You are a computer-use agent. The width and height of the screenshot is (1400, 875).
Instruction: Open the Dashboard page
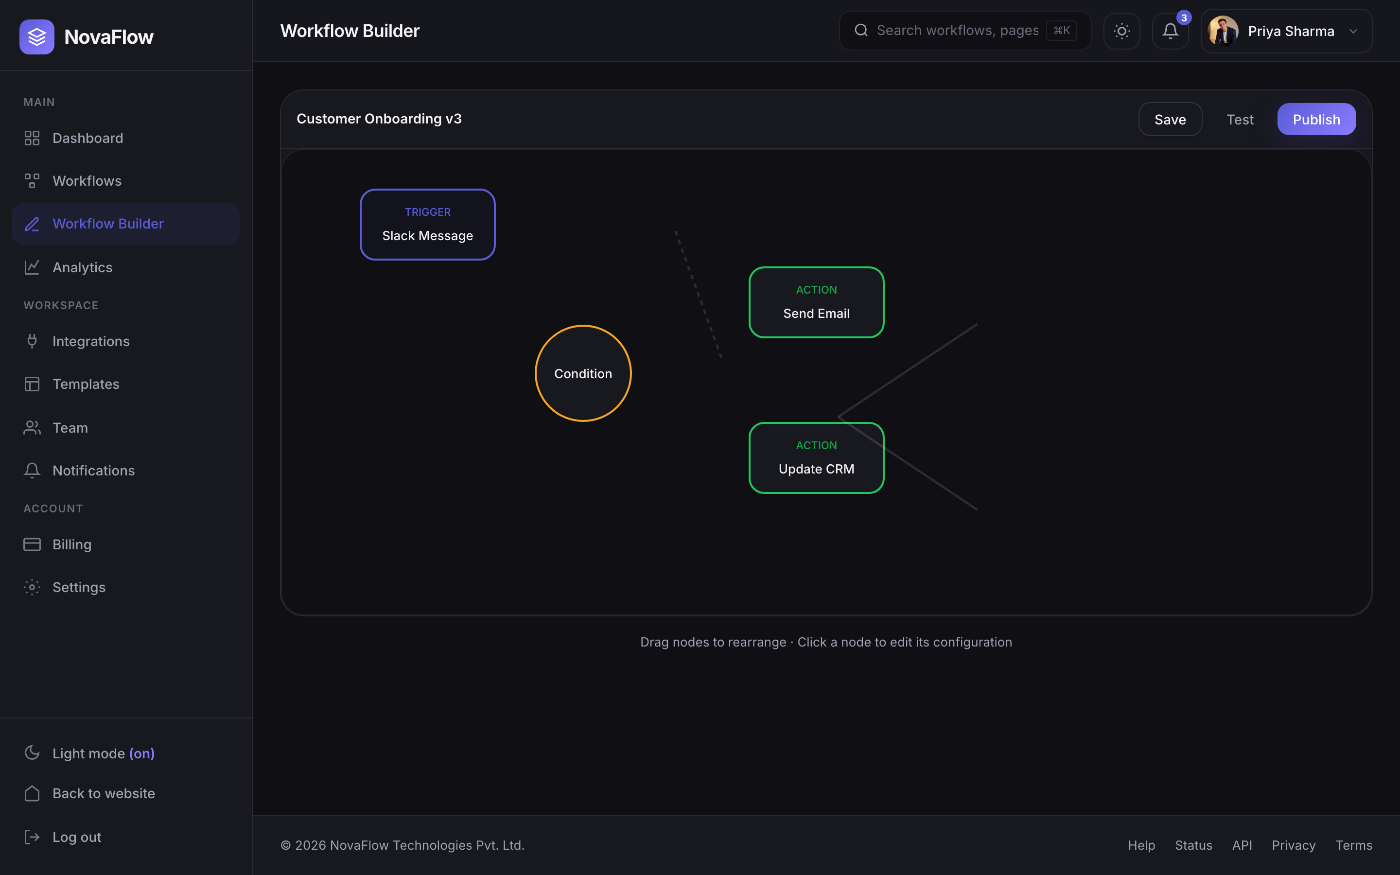125,138
